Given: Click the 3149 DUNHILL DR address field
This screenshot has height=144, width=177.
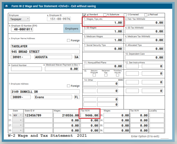Looking at the screenshot, I should pyautogui.click(x=45, y=92).
